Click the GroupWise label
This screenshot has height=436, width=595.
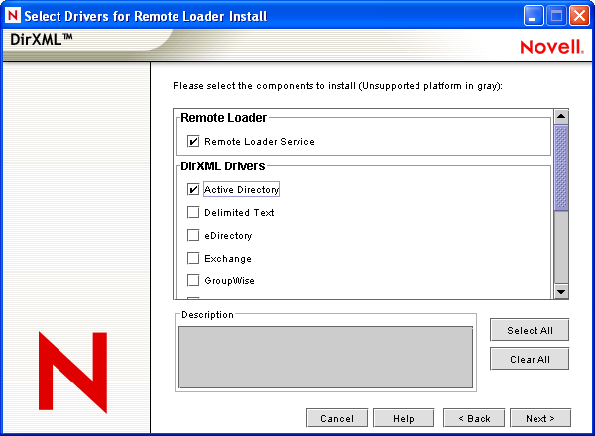point(229,281)
